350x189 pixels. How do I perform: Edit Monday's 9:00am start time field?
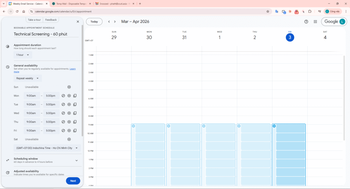[31, 96]
